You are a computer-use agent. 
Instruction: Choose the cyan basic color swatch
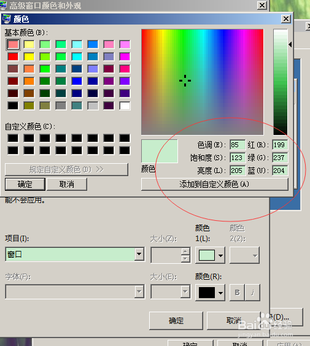[77, 56]
